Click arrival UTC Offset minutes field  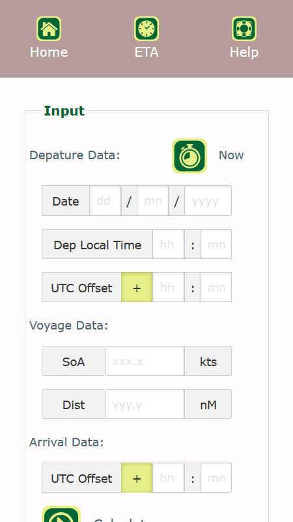coord(216,478)
